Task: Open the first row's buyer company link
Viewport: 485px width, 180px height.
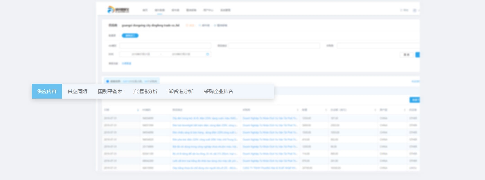Action: 270,118
